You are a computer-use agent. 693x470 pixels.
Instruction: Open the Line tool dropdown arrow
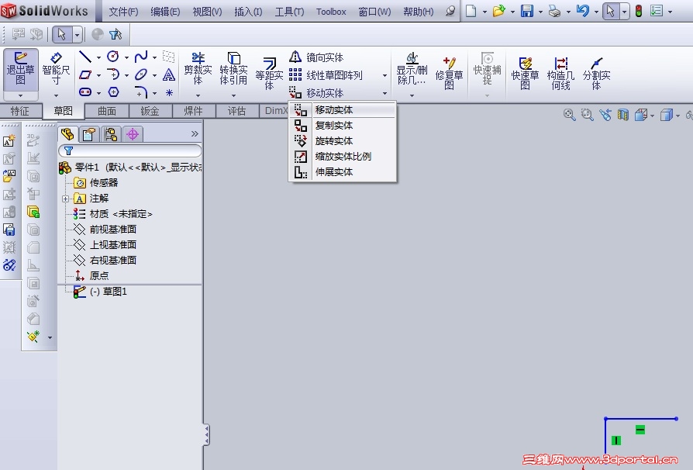point(98,57)
